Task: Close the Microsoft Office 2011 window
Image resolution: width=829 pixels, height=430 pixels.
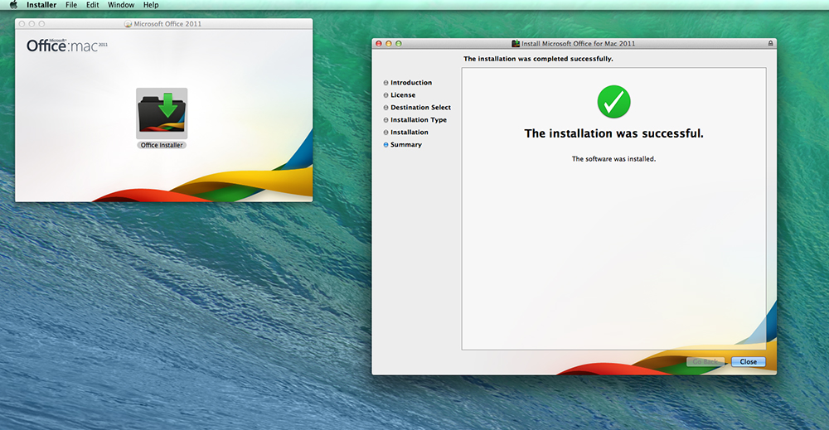Action: pos(22,24)
